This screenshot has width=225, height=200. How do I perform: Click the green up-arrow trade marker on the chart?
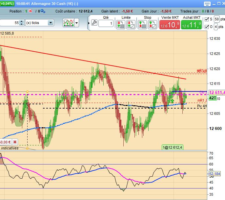pos(172,101)
